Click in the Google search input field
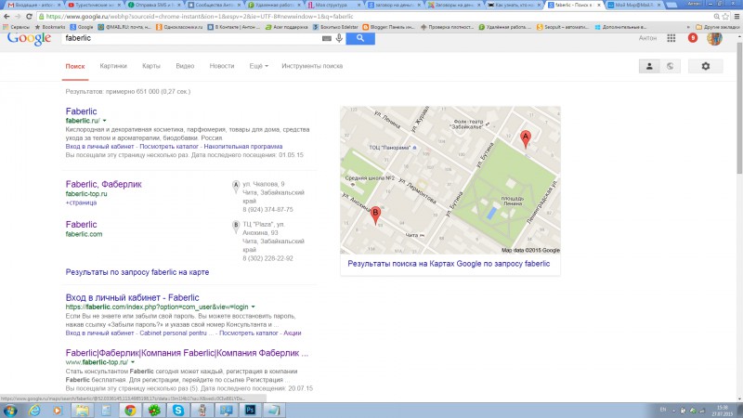This screenshot has height=418, width=743. (x=192, y=38)
